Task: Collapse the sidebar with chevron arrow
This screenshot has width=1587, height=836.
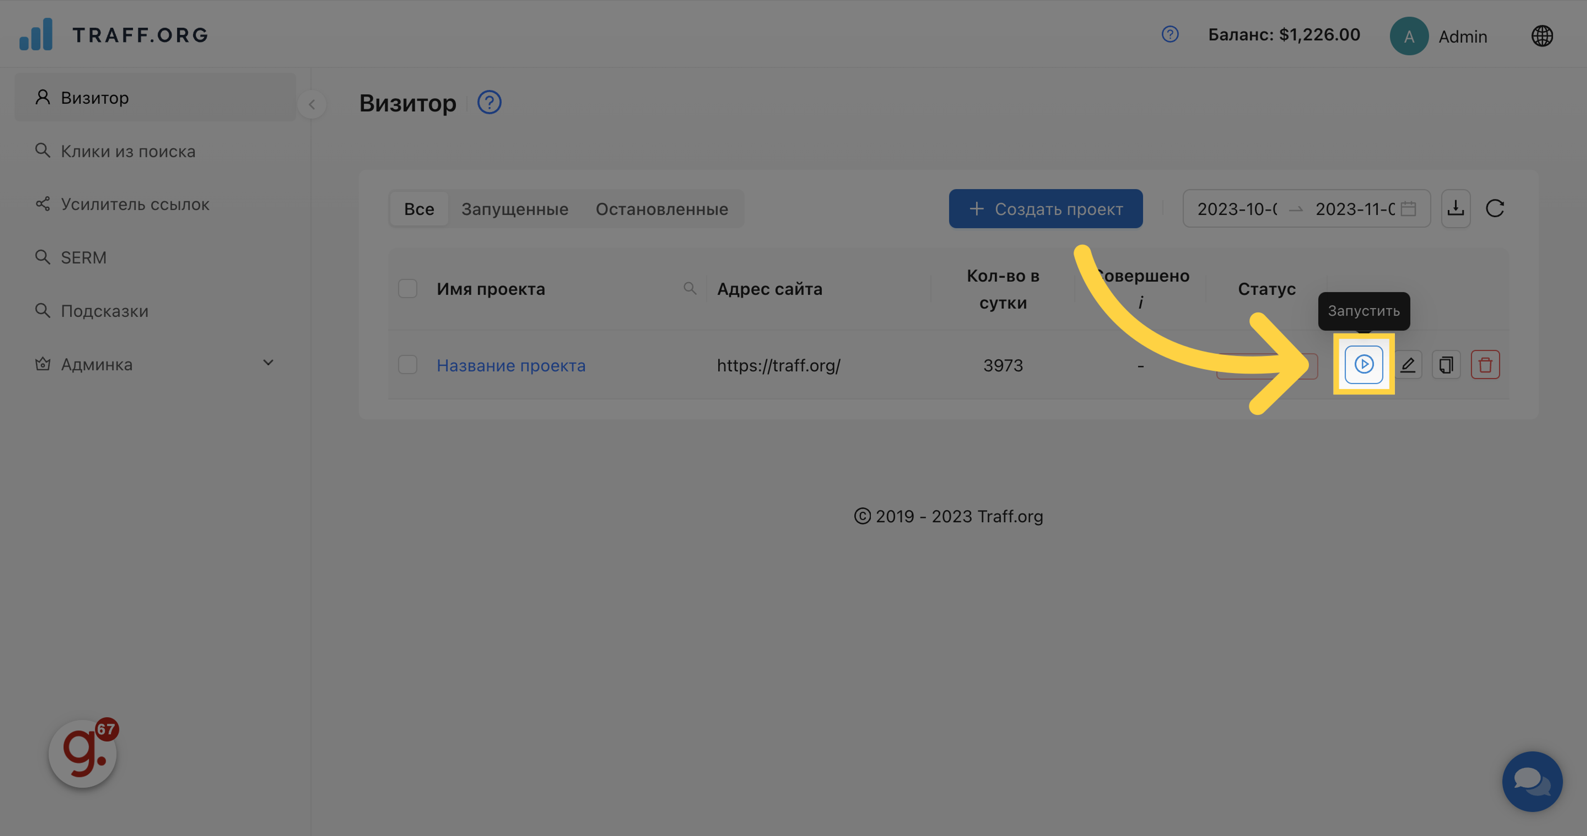Action: (x=312, y=104)
